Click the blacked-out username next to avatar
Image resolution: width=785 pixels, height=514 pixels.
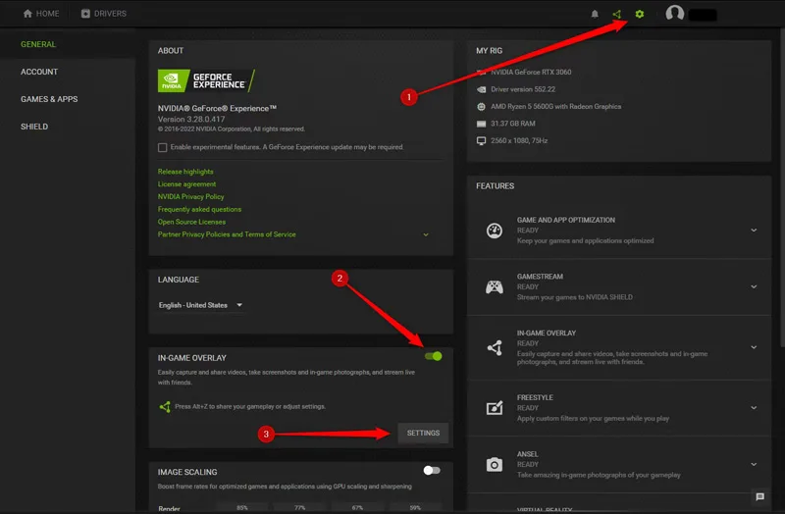click(703, 15)
